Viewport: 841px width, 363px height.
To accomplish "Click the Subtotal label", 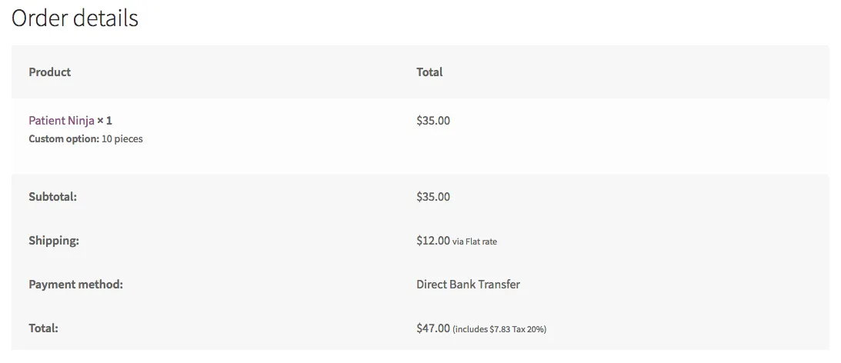I will 52,197.
